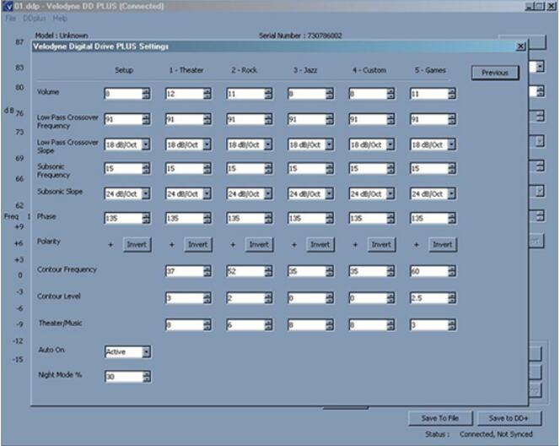The height and width of the screenshot is (446, 560).
Task: Open Theater Subsonic Slope dropdown
Action: coord(207,193)
